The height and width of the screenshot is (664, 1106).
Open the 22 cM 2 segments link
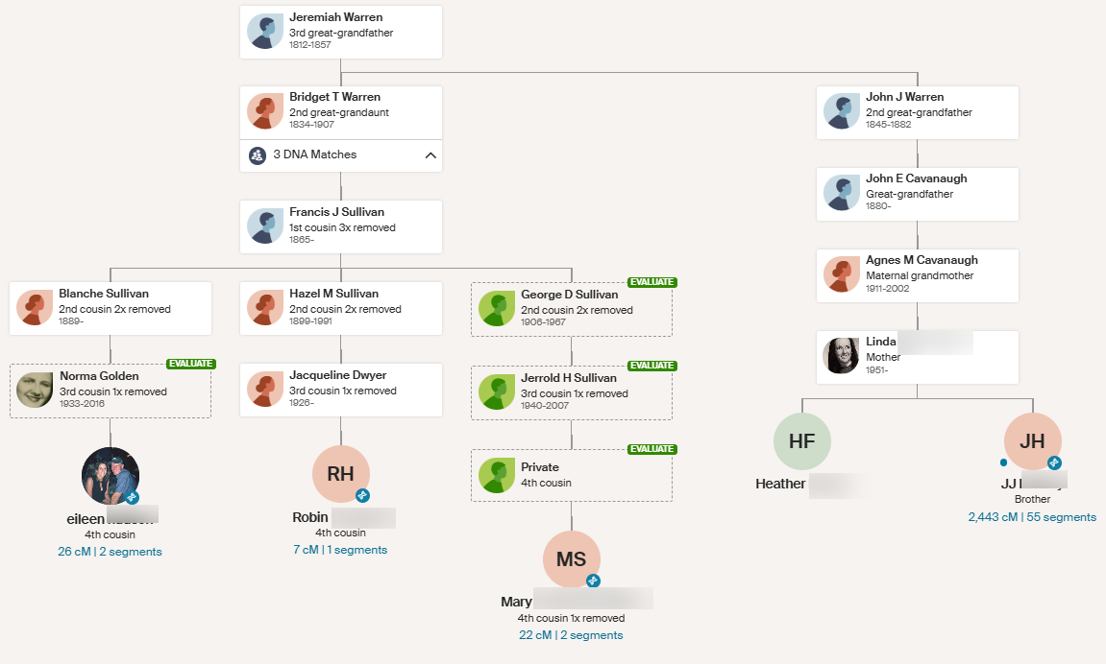pos(571,635)
